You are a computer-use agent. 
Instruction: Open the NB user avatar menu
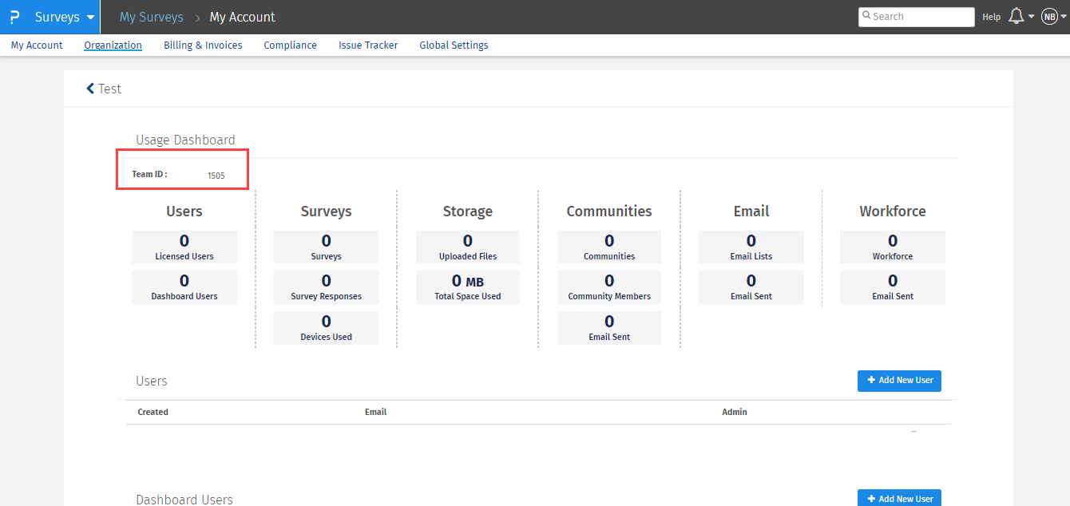pos(1049,17)
